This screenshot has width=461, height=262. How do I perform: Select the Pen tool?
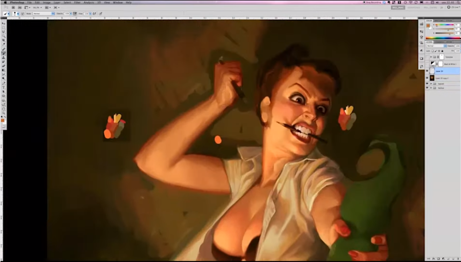tap(4, 83)
